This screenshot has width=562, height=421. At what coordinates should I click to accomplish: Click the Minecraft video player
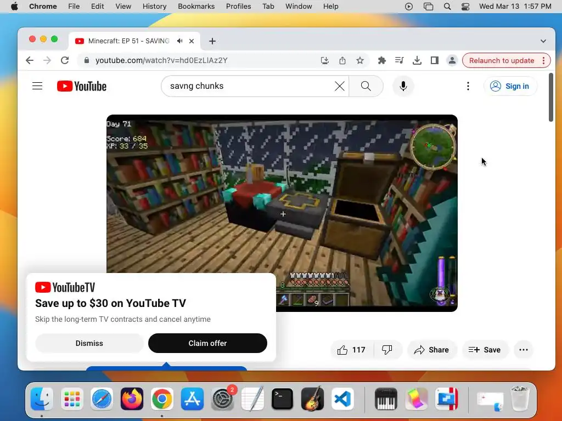[282, 213]
